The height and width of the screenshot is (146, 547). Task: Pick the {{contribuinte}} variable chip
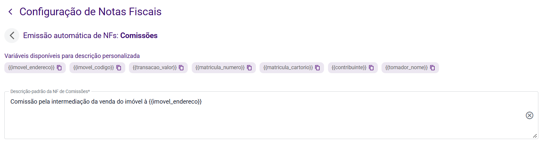(x=349, y=68)
